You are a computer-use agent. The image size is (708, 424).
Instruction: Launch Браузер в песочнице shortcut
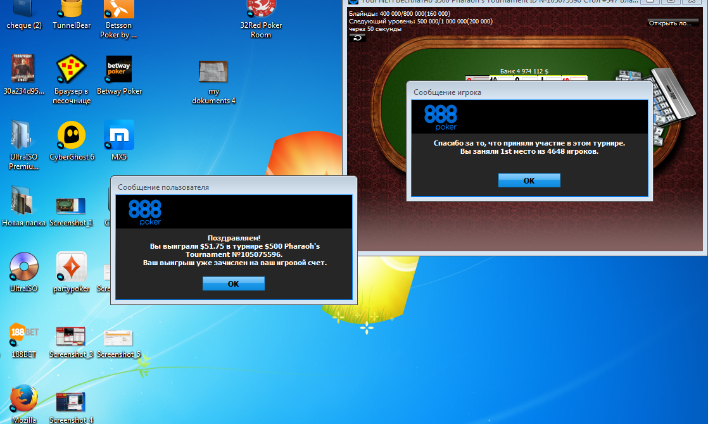(x=72, y=79)
